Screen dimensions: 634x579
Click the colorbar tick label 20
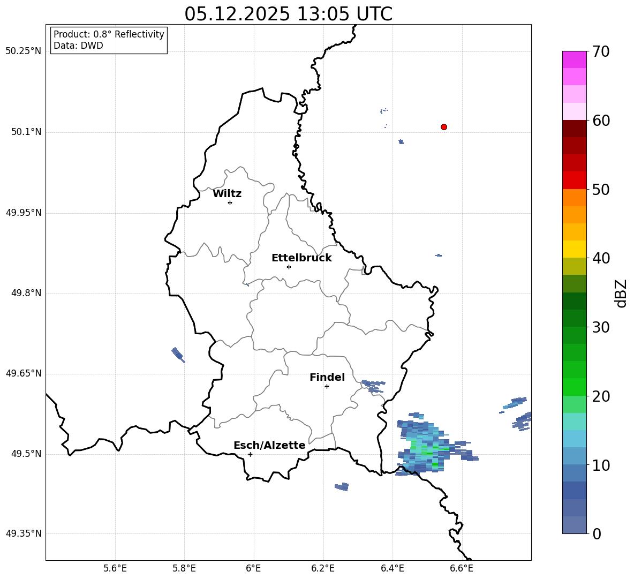tap(601, 396)
